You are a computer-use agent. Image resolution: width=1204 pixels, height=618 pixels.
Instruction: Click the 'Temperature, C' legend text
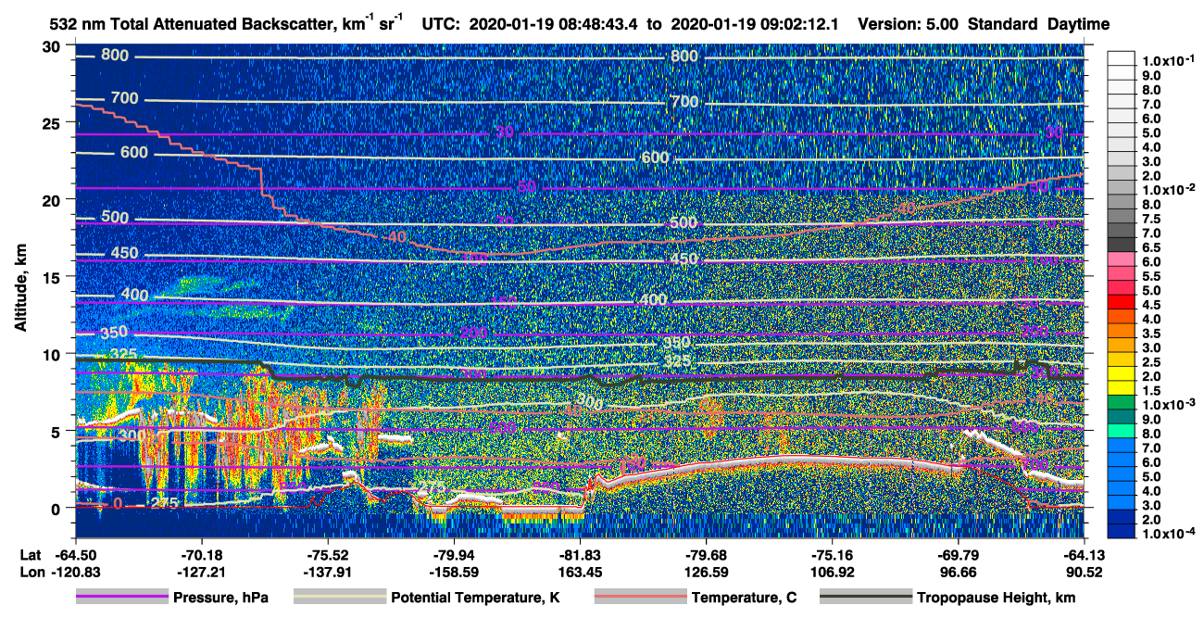744,598
